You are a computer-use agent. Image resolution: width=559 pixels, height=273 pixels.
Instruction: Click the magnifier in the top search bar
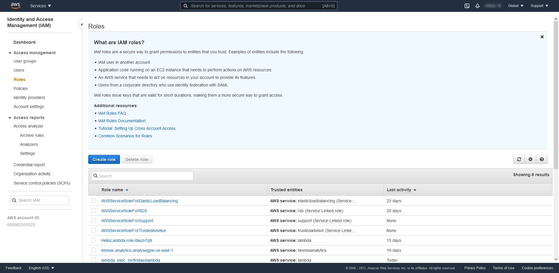pyautogui.click(x=185, y=6)
